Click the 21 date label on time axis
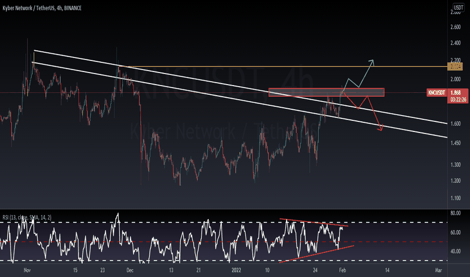 pos(198,270)
